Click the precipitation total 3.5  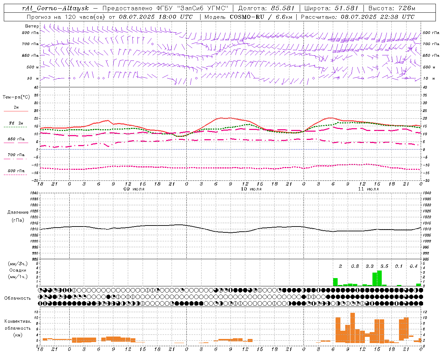point(384,266)
